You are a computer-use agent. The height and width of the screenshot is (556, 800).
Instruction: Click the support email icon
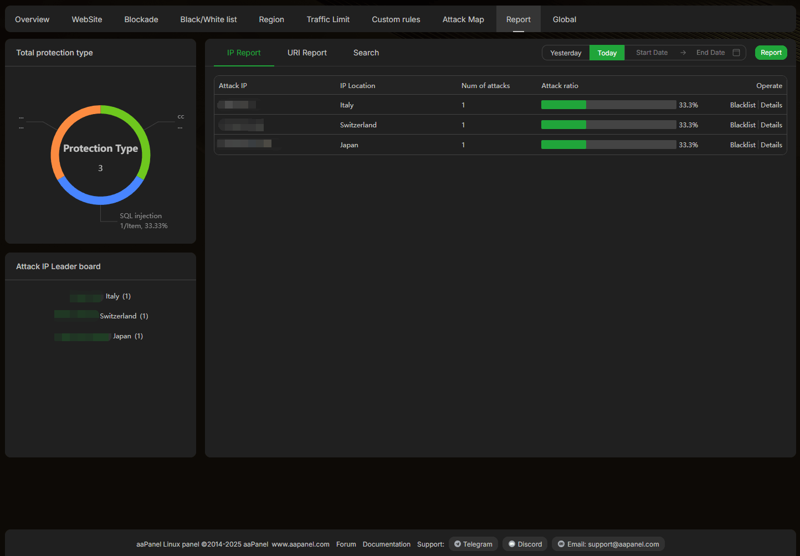coord(561,544)
